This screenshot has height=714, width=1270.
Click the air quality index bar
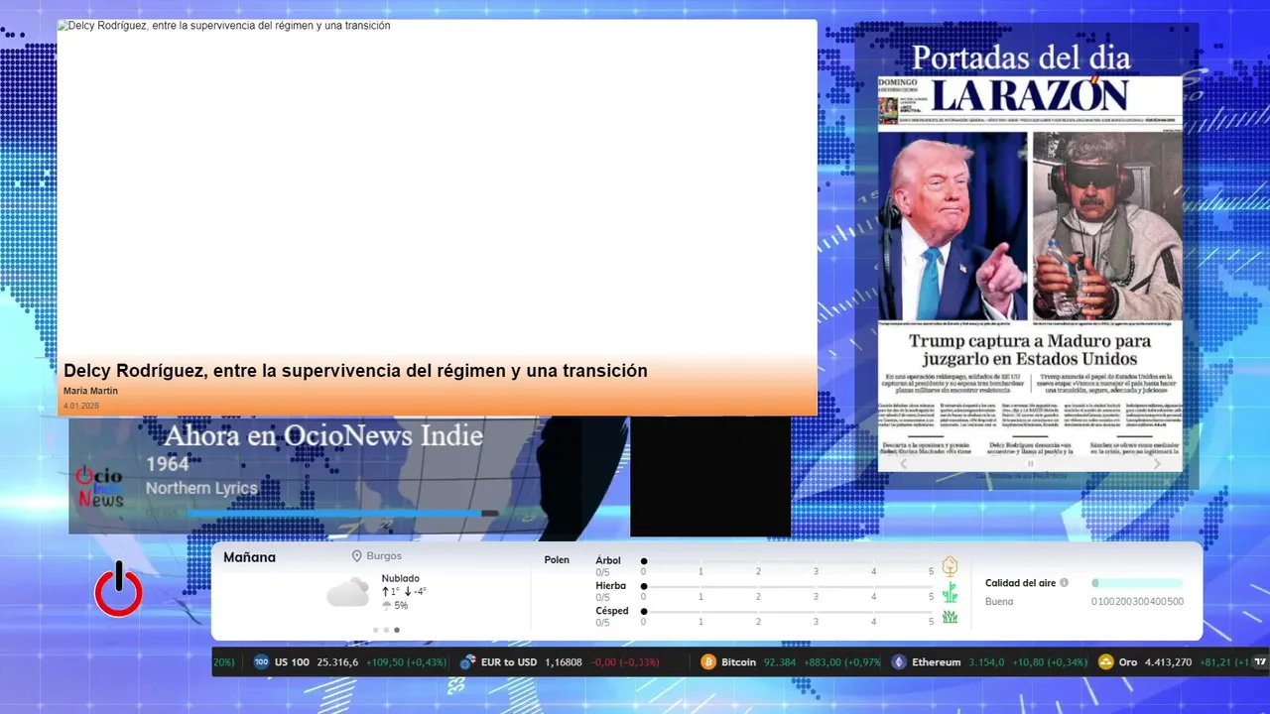[x=1137, y=583]
